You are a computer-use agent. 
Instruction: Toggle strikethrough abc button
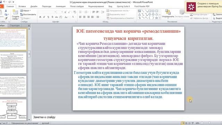click(x=57, y=17)
